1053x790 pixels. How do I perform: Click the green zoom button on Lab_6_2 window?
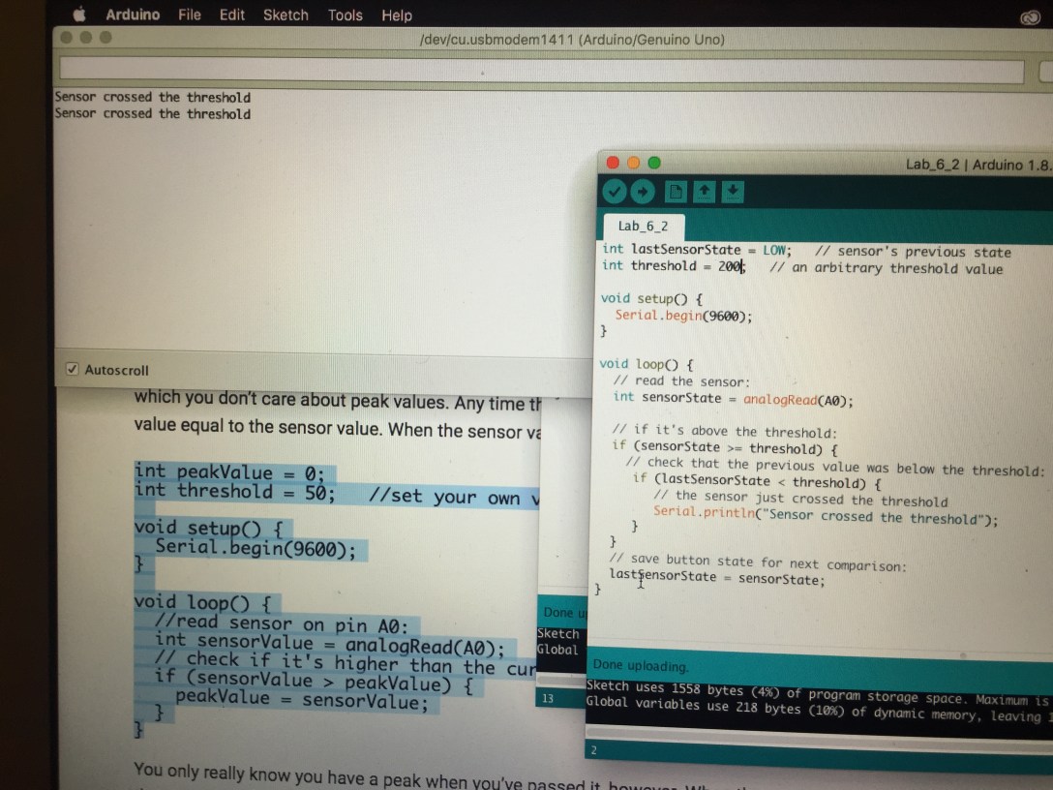click(x=654, y=163)
